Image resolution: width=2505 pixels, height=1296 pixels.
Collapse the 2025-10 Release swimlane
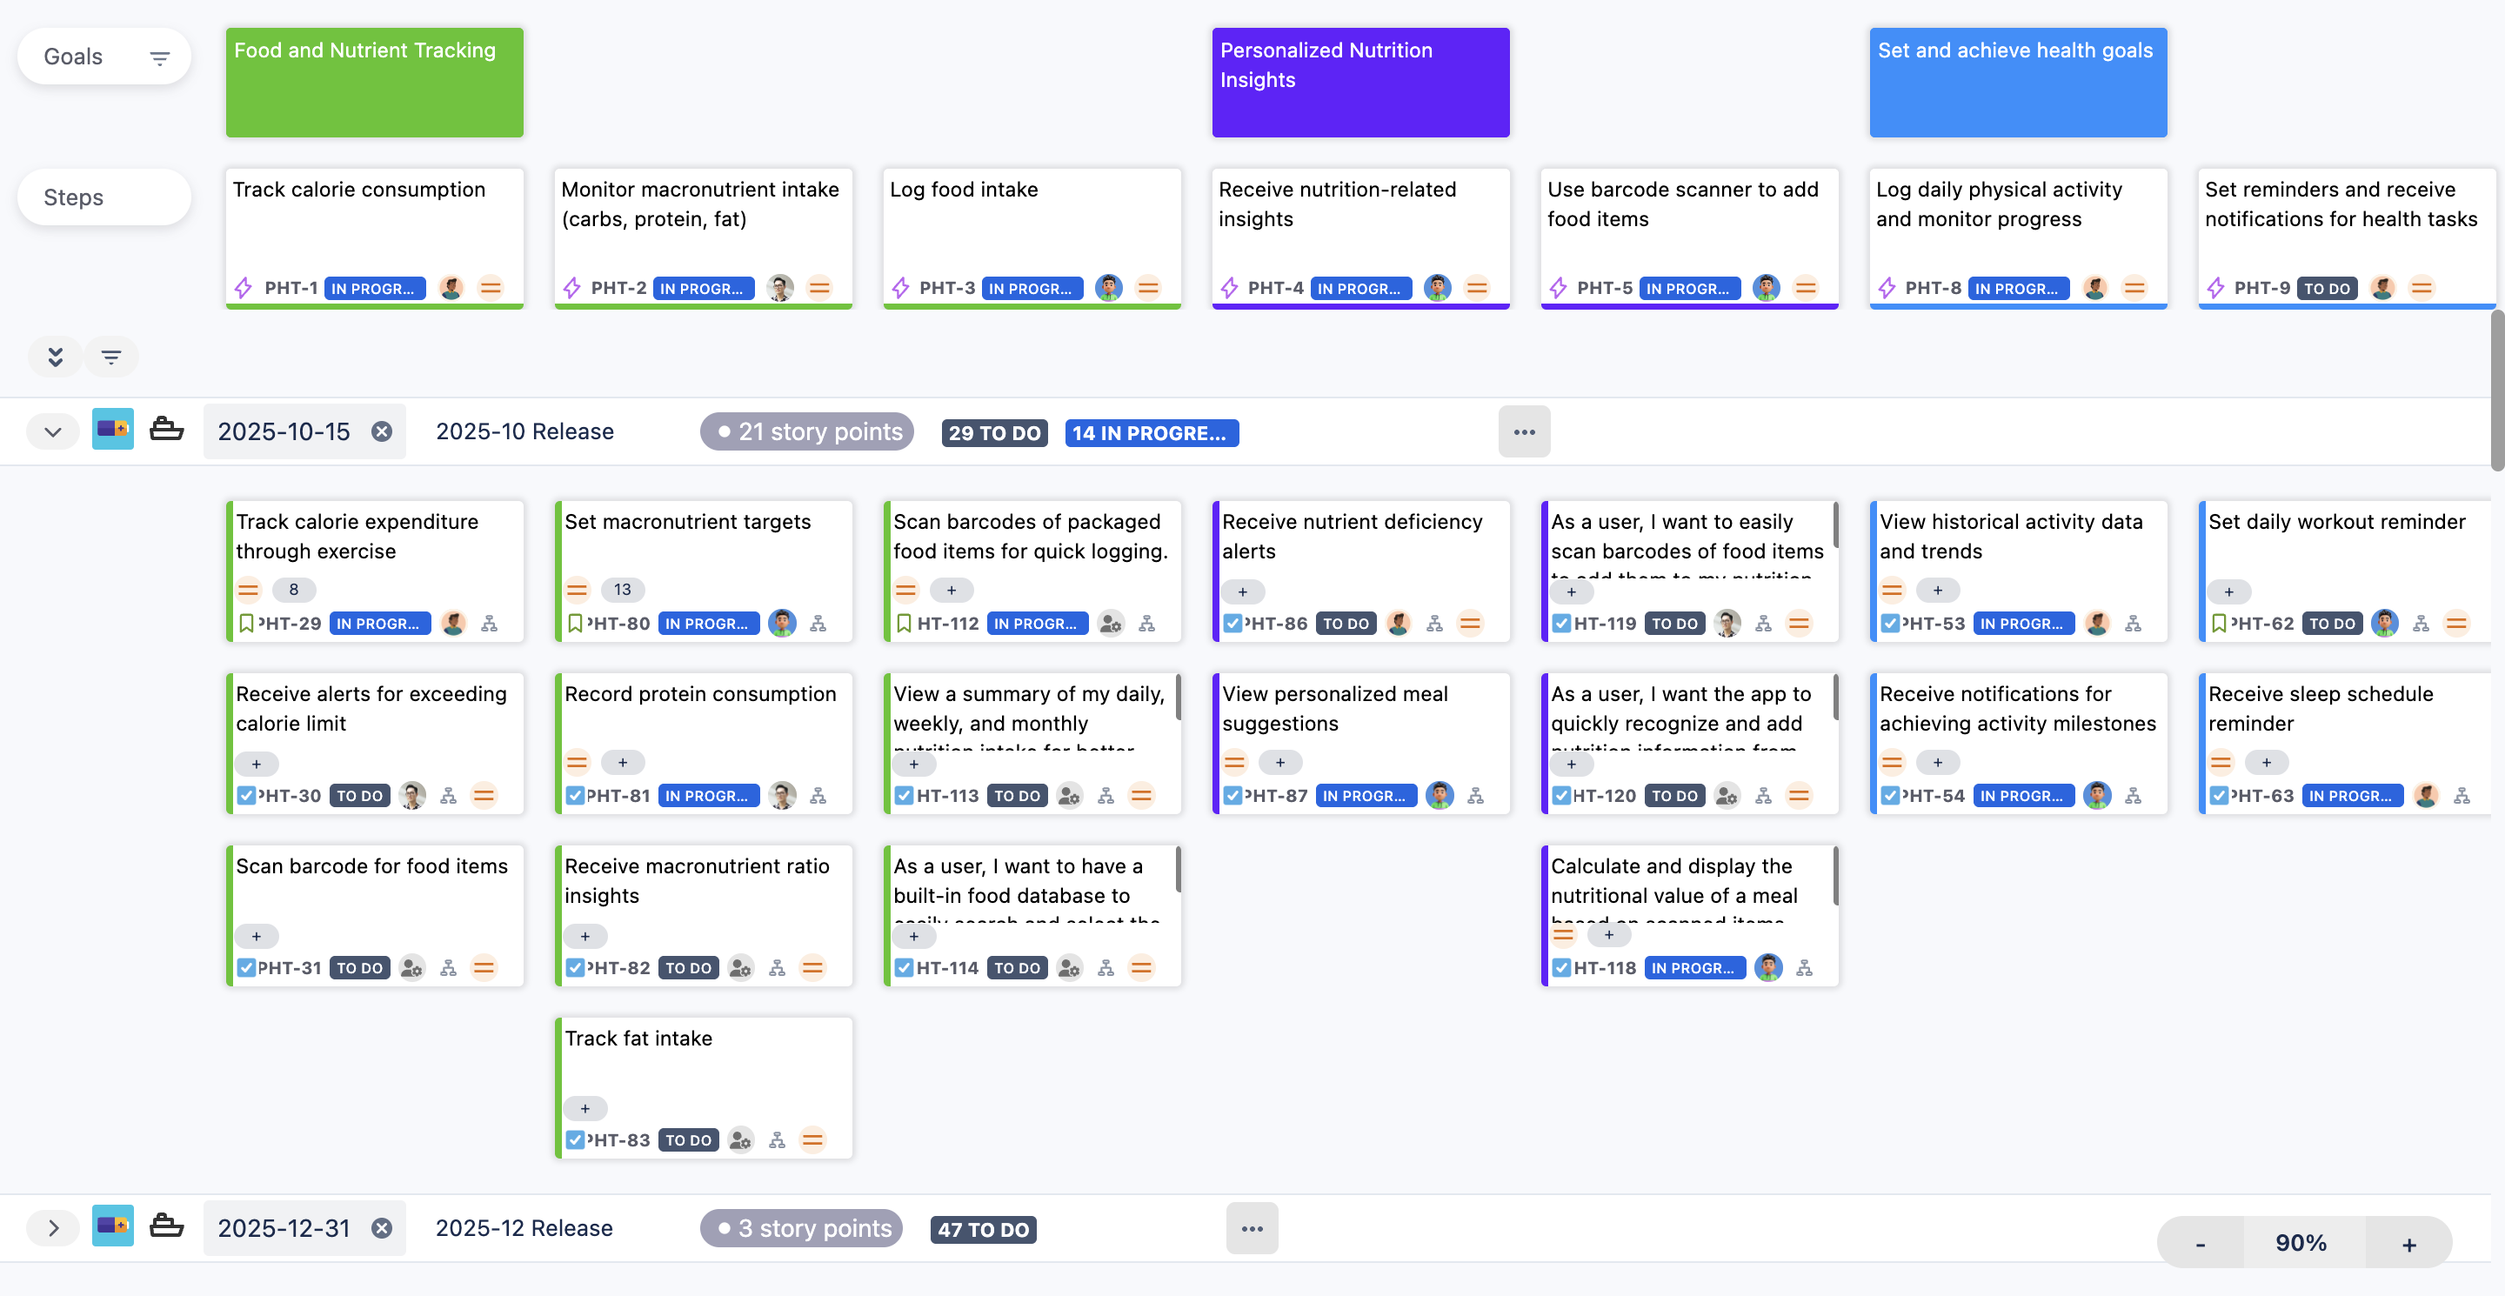click(53, 431)
